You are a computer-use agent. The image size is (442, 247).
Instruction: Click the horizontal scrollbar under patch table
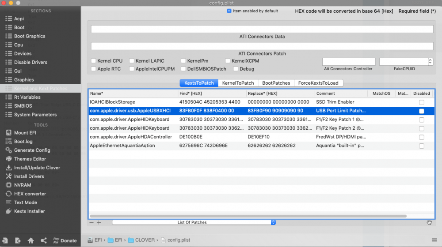(248, 216)
